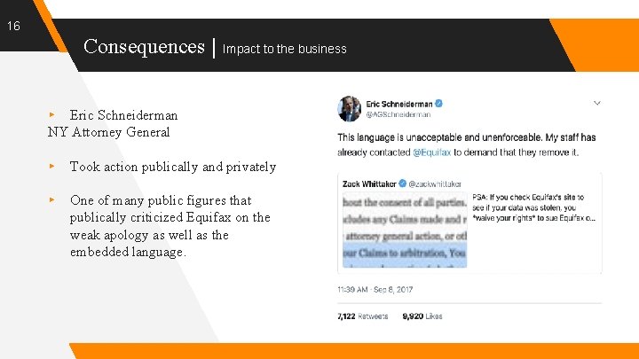
Task: Select the Consequences slide title
Action: coord(144,46)
